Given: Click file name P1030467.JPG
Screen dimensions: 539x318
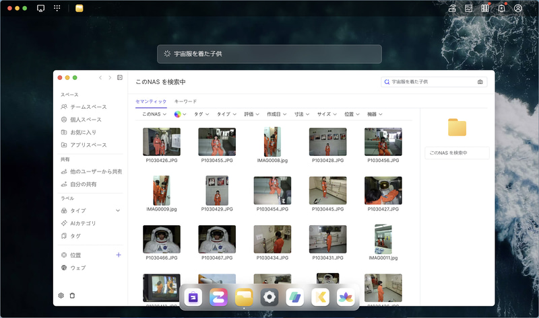Looking at the screenshot, I should [x=217, y=258].
